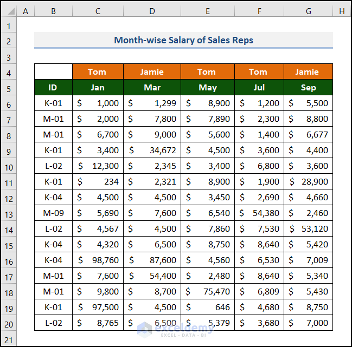The height and width of the screenshot is (347, 352).
Task: Click the cell containing 54,380
Action: coord(259,213)
